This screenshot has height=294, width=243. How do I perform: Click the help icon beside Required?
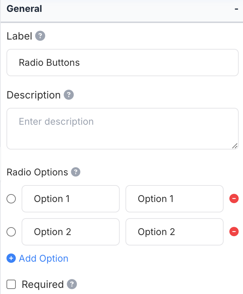72,284
